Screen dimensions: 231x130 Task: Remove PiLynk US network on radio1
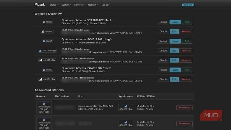186,60
